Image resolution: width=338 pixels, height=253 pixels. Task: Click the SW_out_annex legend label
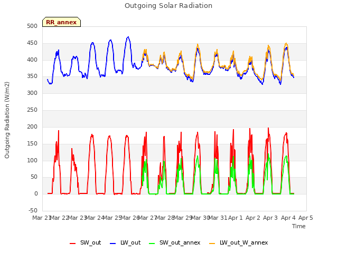(180, 242)
